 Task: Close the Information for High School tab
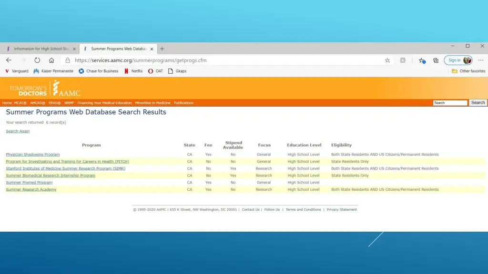click(74, 49)
